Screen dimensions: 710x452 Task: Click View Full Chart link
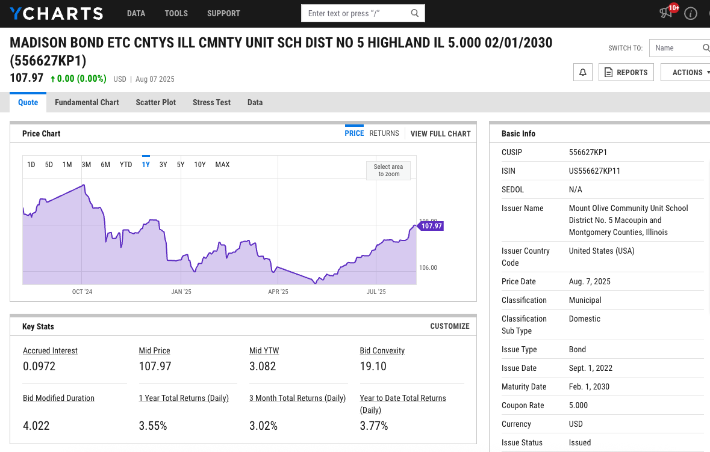[440, 133]
